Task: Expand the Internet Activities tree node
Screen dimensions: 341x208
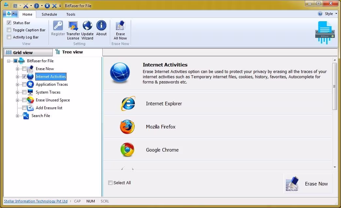Action: (x=17, y=77)
